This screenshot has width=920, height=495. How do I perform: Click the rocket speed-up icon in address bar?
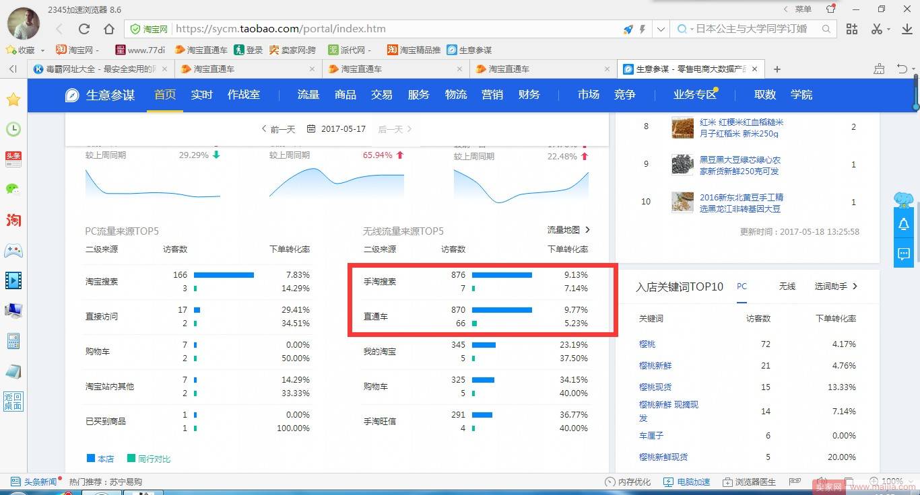click(x=628, y=29)
